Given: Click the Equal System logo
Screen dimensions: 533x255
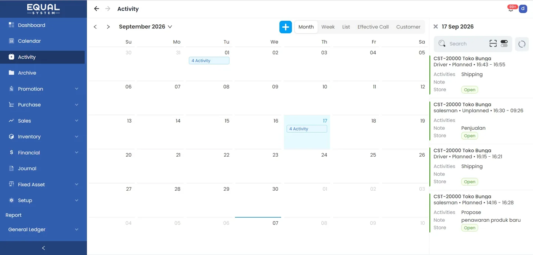Looking at the screenshot, I should click(x=43, y=9).
